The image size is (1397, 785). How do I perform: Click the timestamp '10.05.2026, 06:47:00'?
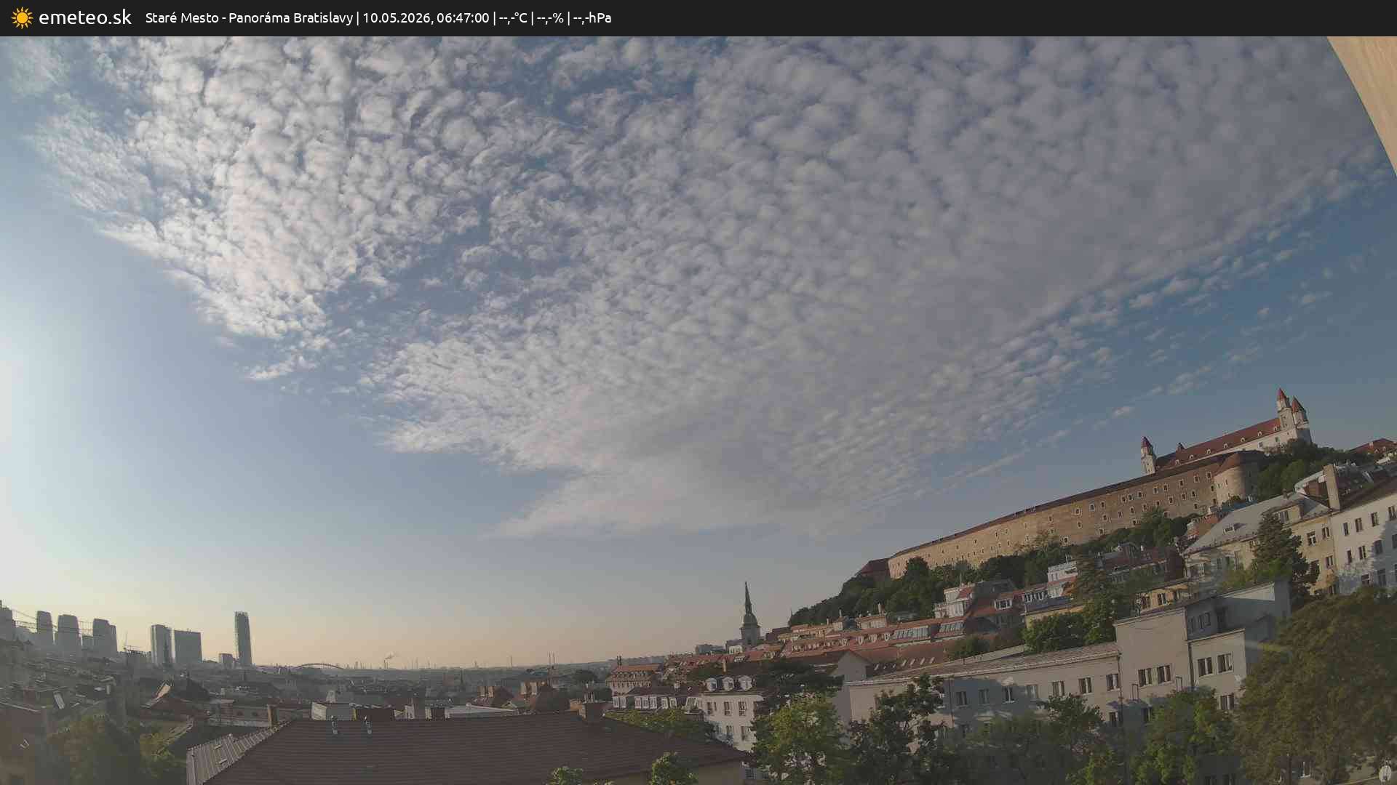click(x=426, y=18)
